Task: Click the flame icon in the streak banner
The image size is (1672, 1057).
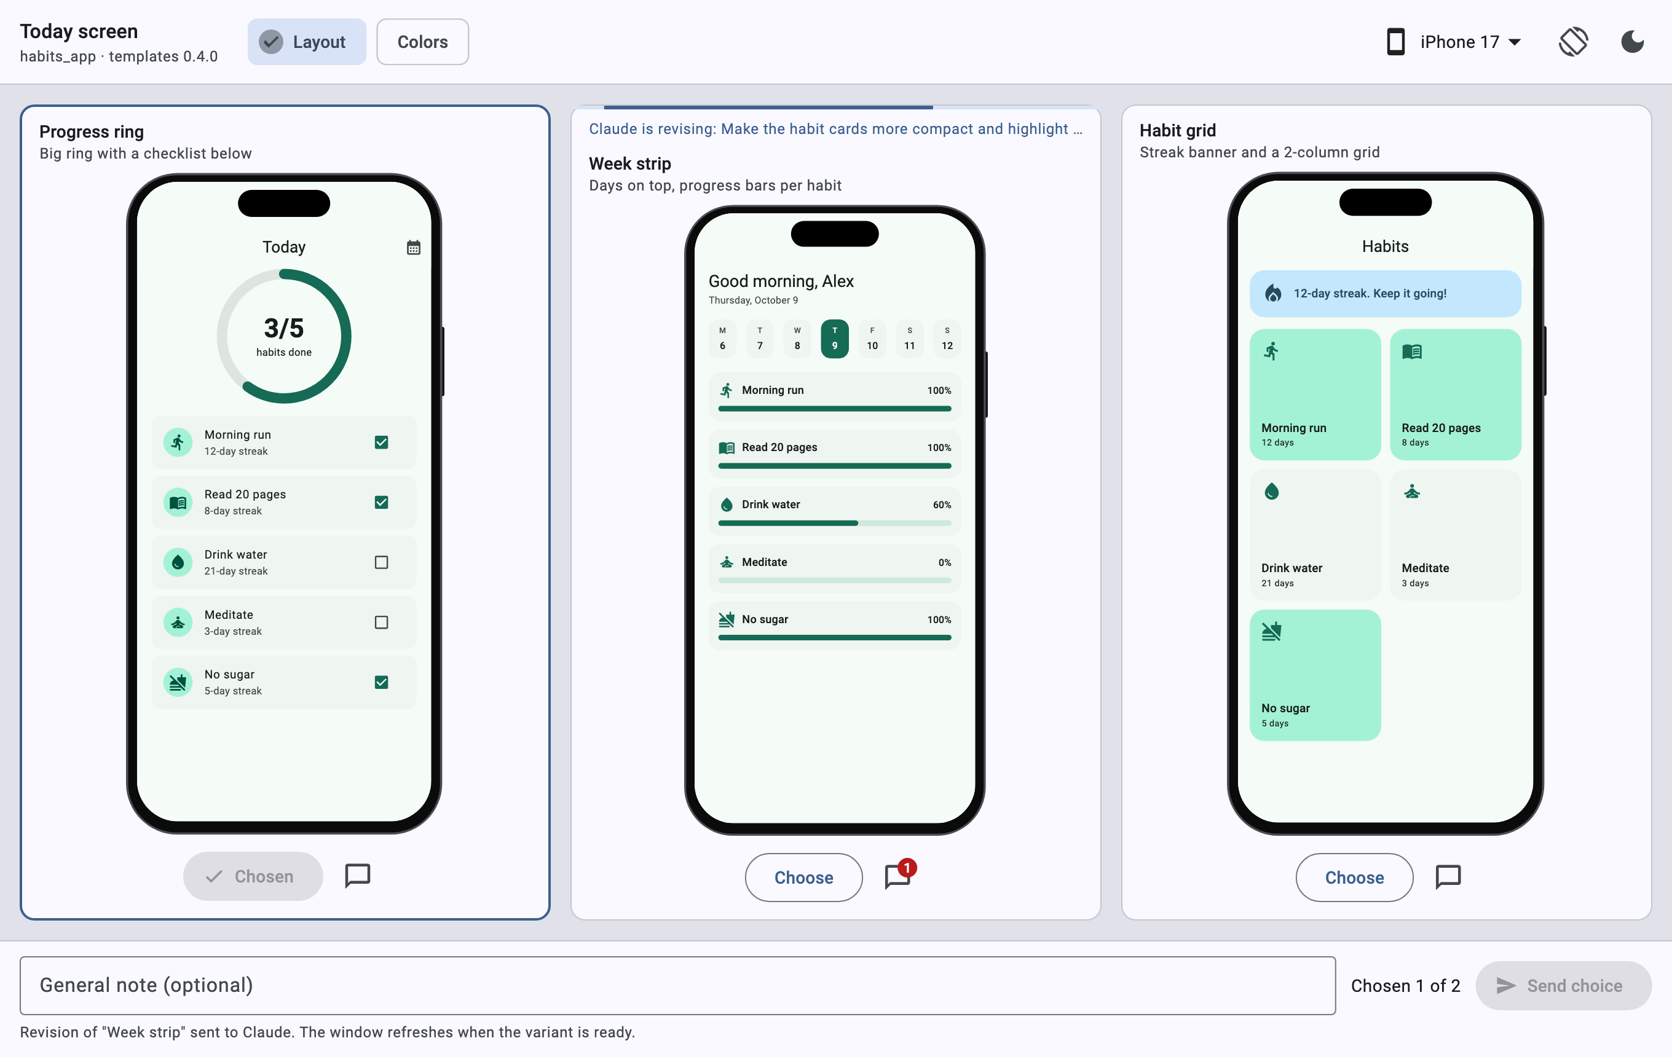Action: pos(1272,293)
